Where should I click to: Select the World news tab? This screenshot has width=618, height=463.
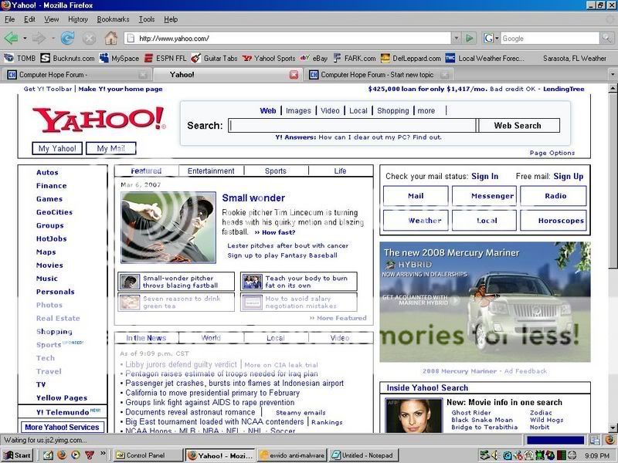[x=211, y=338]
